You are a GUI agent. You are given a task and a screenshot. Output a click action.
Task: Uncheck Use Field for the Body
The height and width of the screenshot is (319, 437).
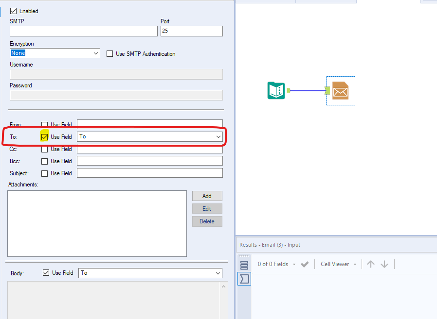[x=46, y=272]
